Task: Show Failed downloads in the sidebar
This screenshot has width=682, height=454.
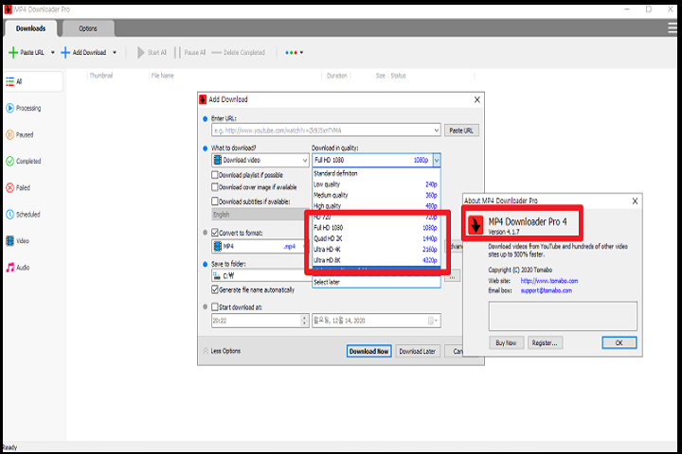Action: coord(23,187)
